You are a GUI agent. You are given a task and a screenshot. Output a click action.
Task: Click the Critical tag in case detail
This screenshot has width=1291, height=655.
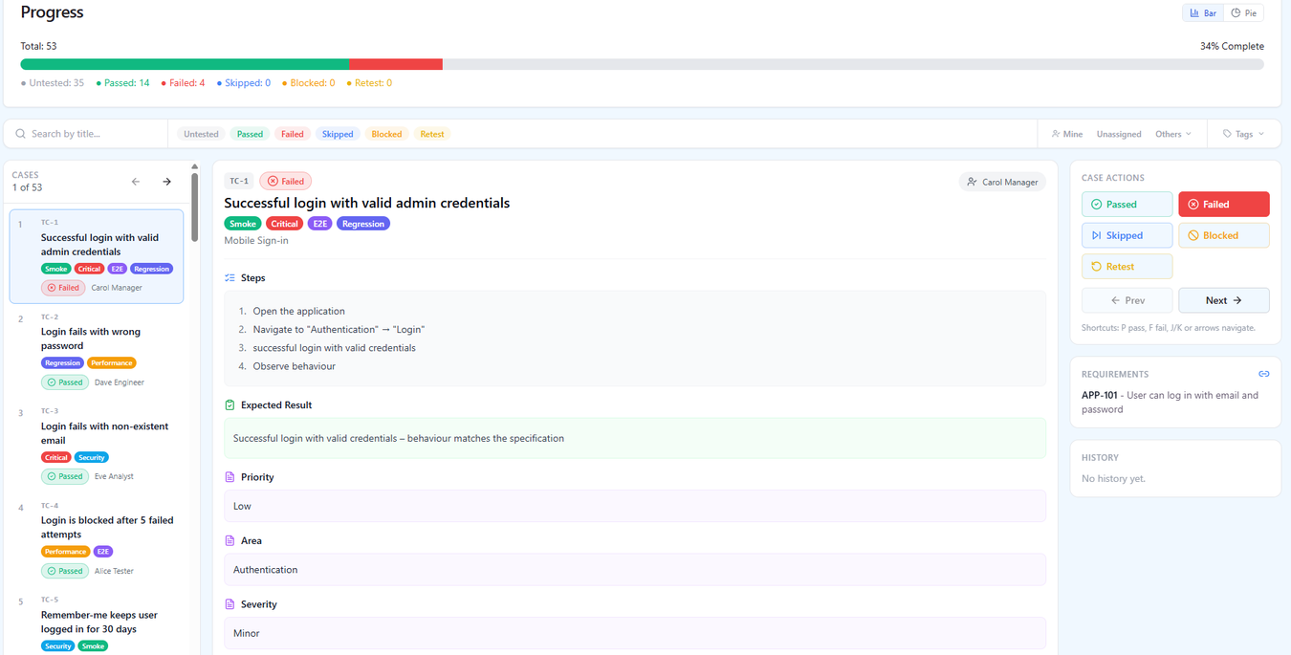(x=284, y=224)
